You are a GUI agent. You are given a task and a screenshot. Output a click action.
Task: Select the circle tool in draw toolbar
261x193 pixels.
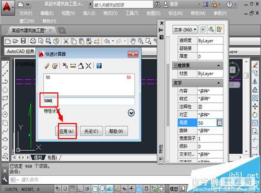[x=5, y=114]
